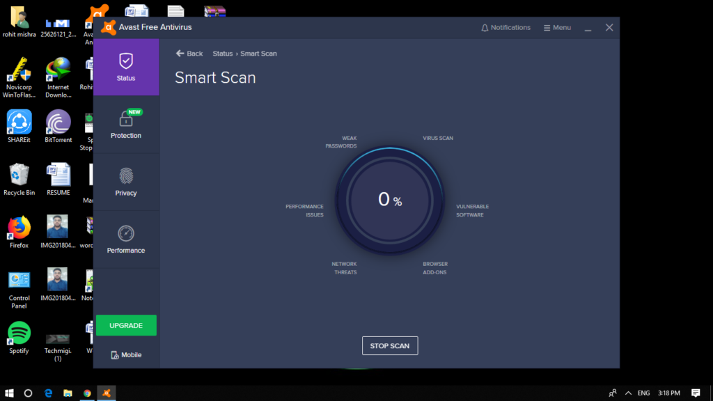Click the 3:18 PM clock
The width and height of the screenshot is (713, 401).
[669, 393]
